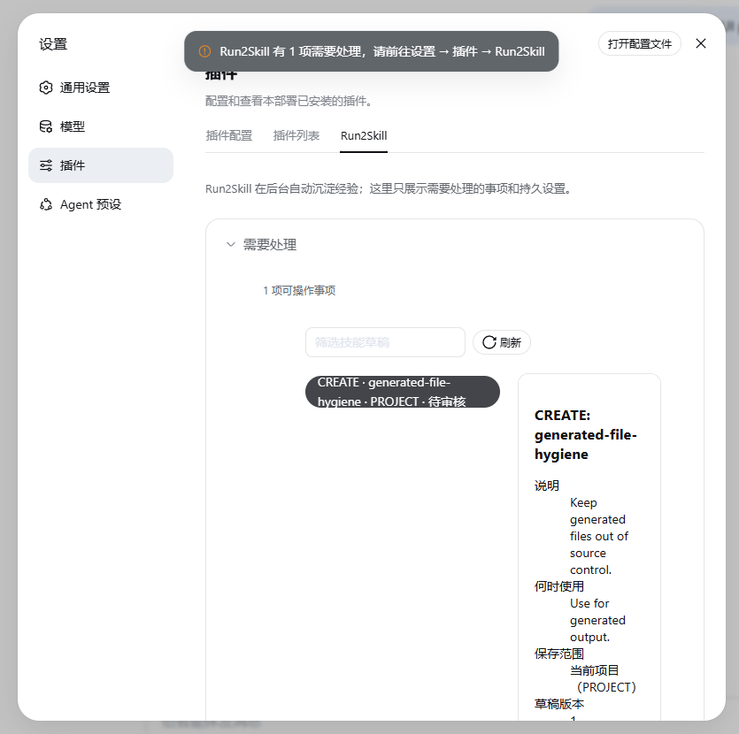
Task: Click the 设置 dialog title
Action: [x=53, y=44]
